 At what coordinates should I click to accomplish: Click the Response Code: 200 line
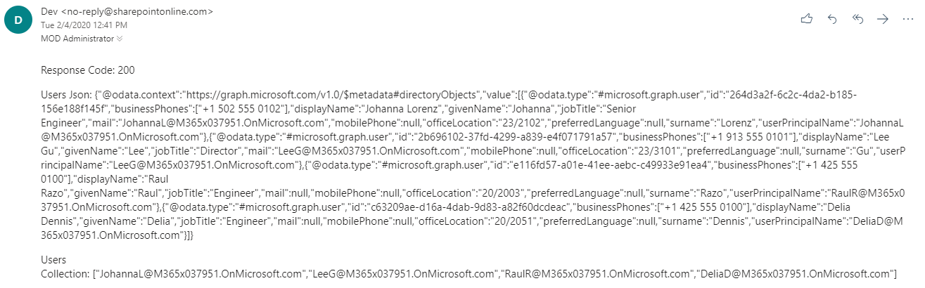(88, 70)
